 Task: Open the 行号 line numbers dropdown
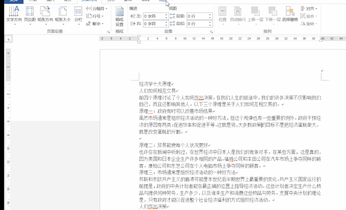pyautogui.click(x=95, y=16)
